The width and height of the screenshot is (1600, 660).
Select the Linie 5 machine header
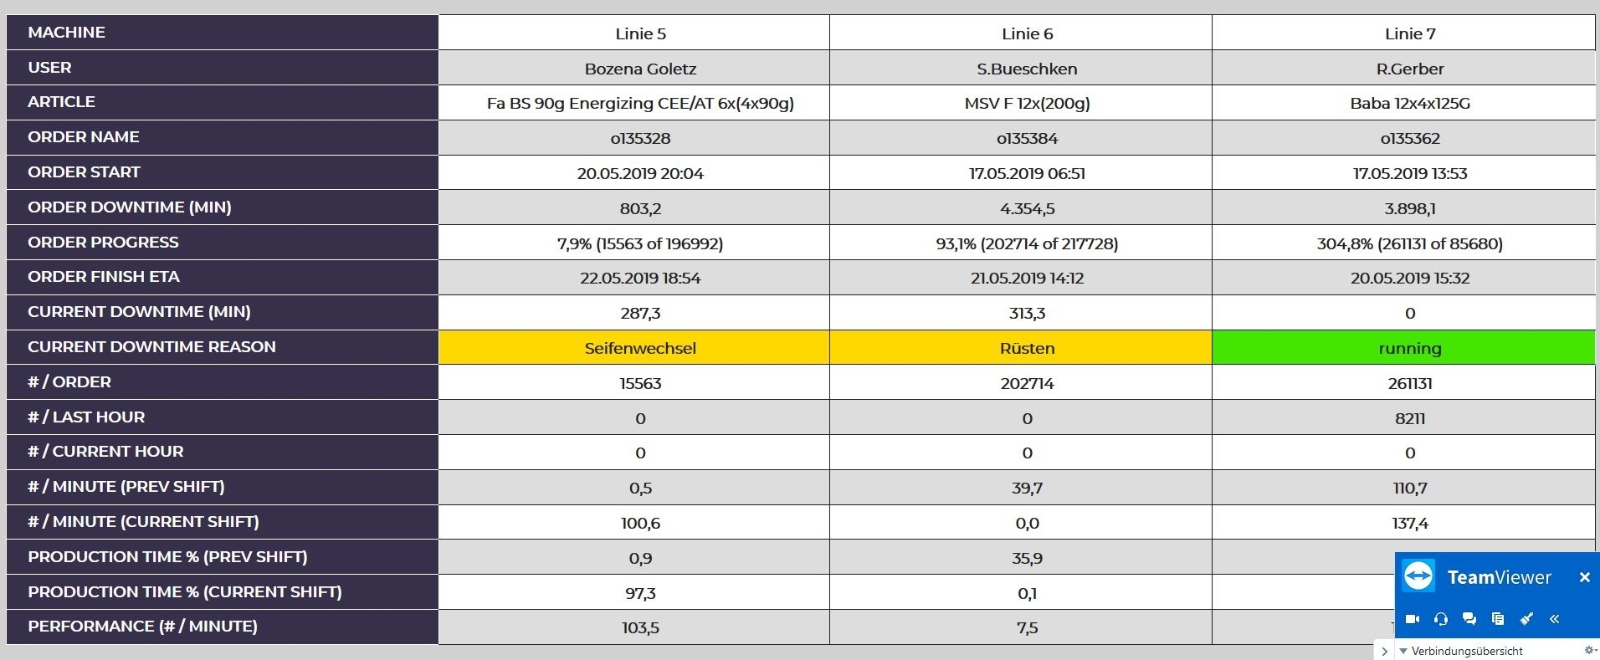point(640,33)
